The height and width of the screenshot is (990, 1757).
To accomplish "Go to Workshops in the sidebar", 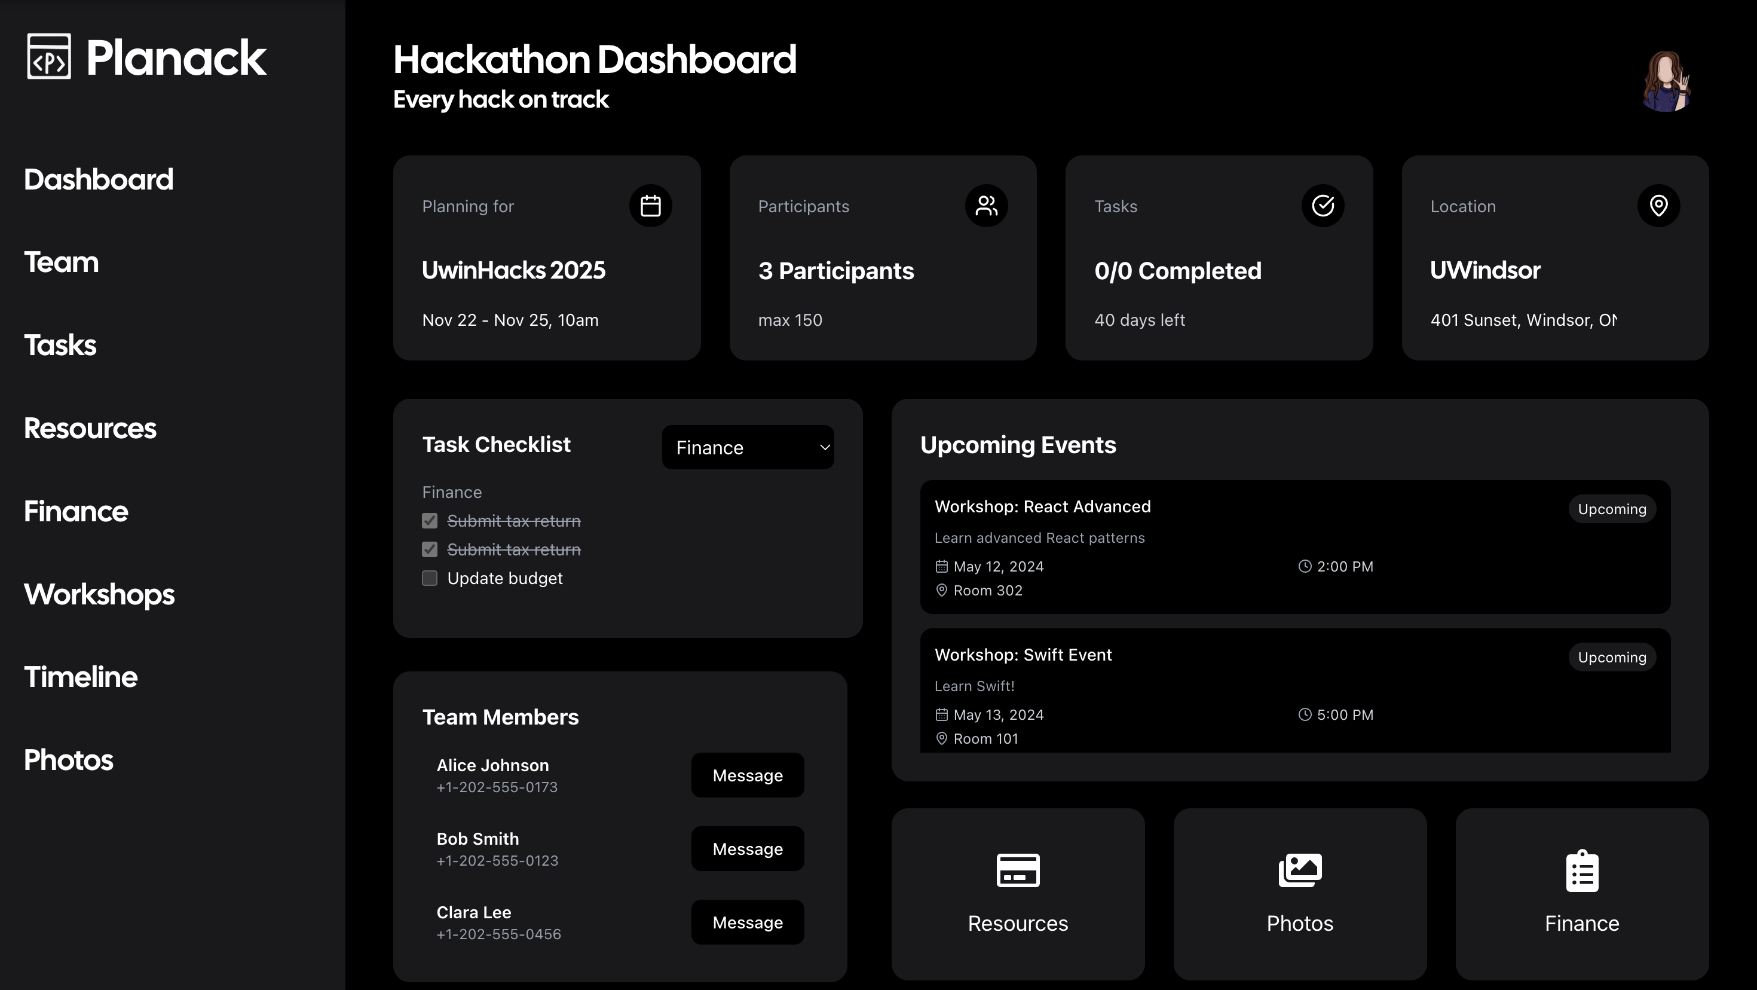I will coord(100,594).
